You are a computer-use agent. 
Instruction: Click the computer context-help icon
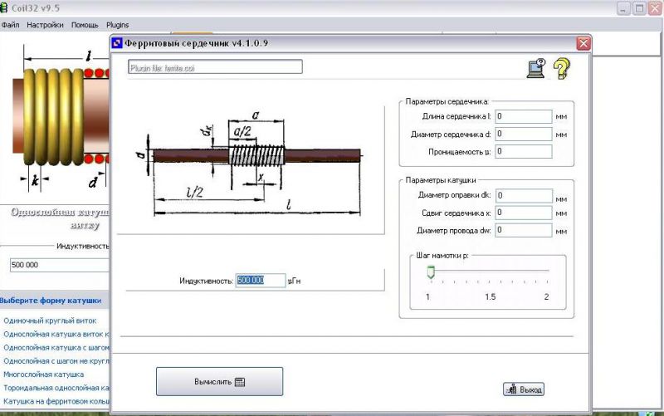(x=536, y=69)
